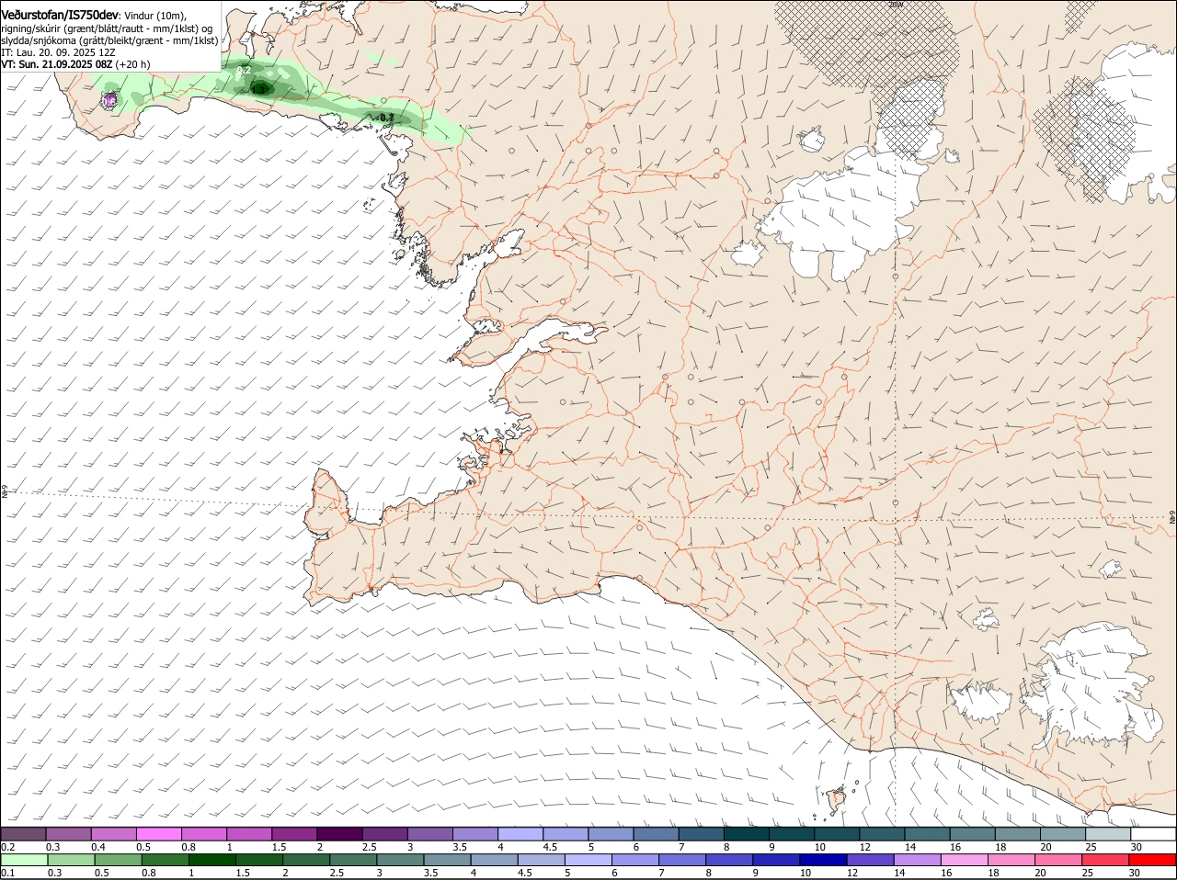
Task: Click the Veðurstofan/IS750dev title text
Action: pos(60,15)
